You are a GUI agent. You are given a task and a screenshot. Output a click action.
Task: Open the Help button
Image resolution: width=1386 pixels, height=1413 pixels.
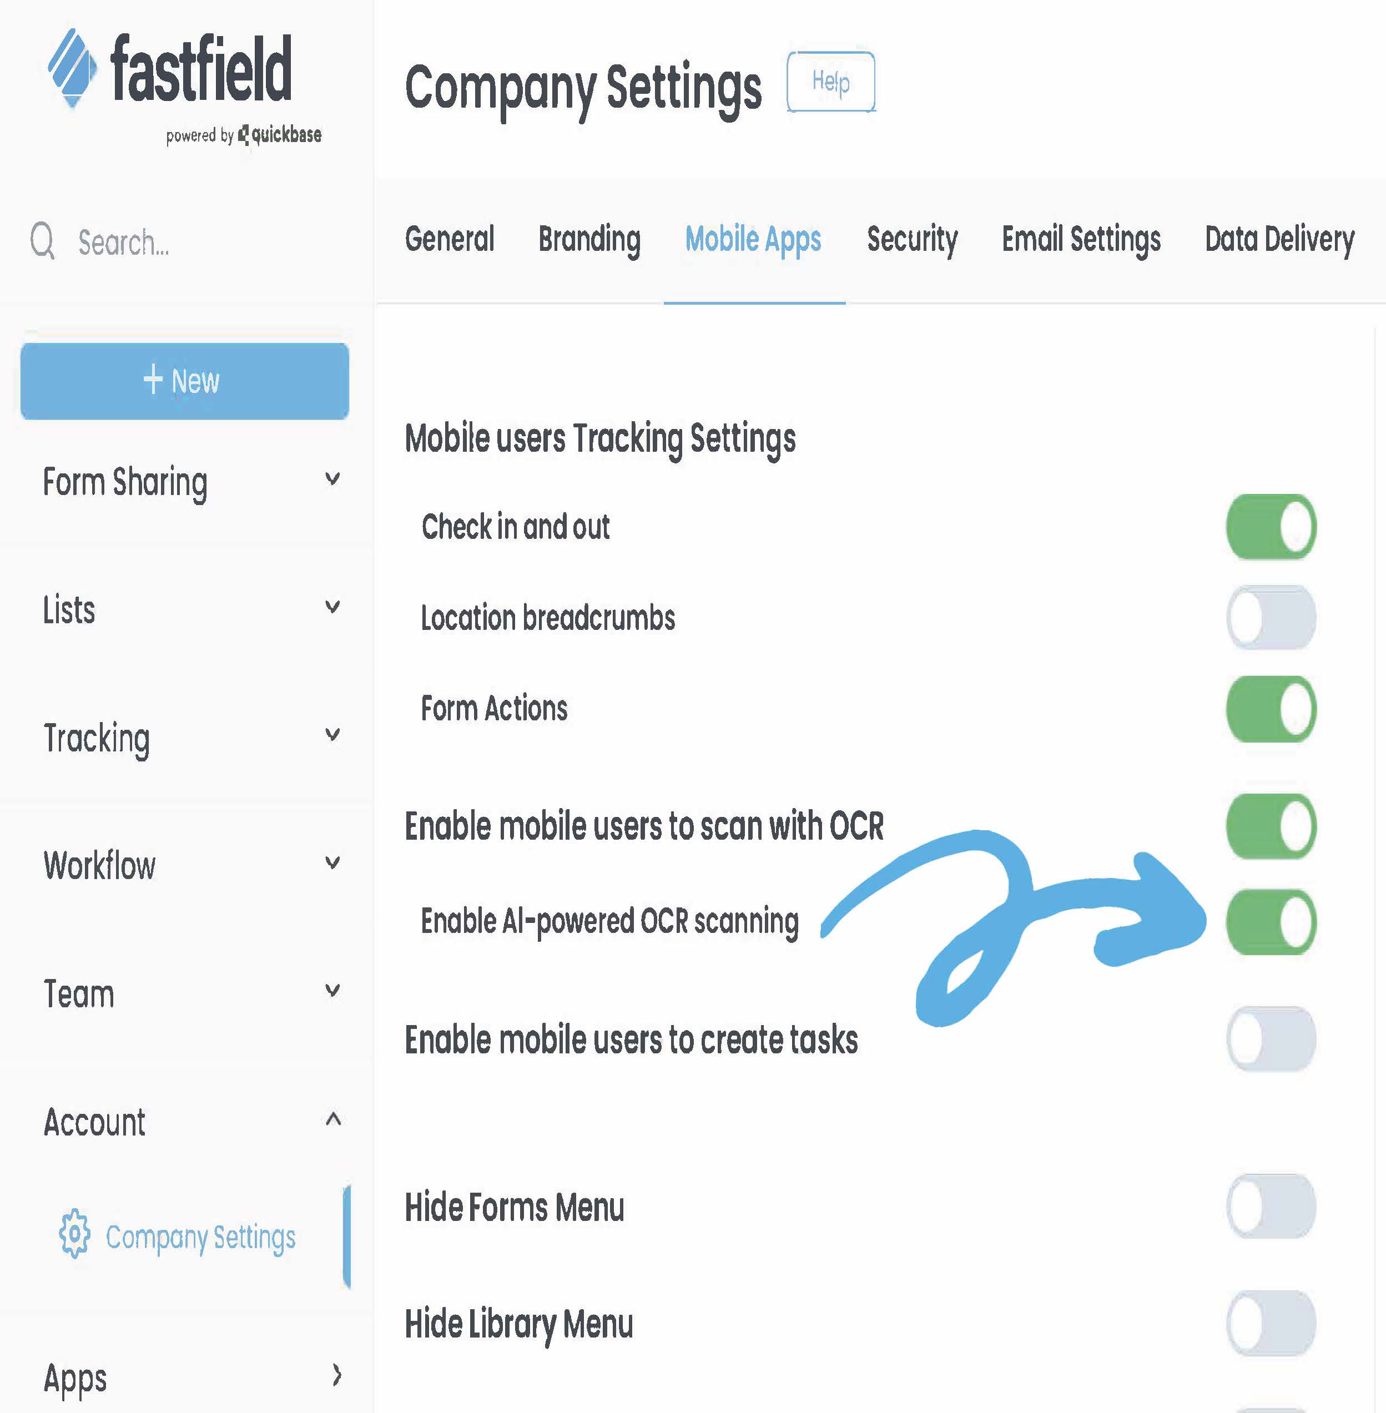[x=830, y=82]
